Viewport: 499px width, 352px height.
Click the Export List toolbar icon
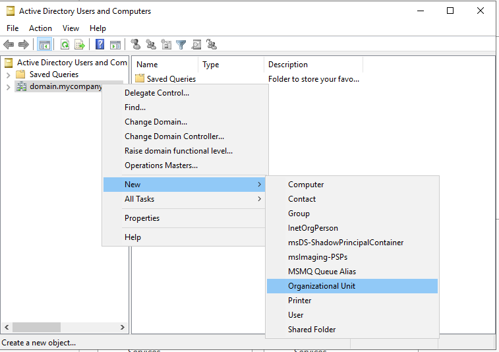80,45
